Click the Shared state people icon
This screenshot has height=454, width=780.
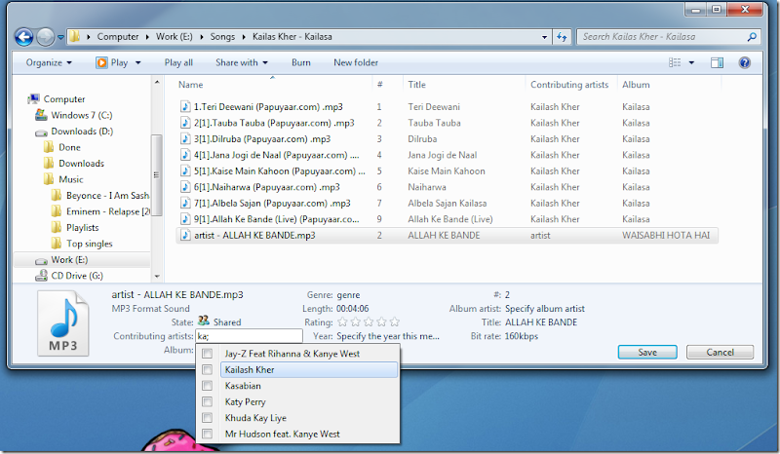[204, 321]
